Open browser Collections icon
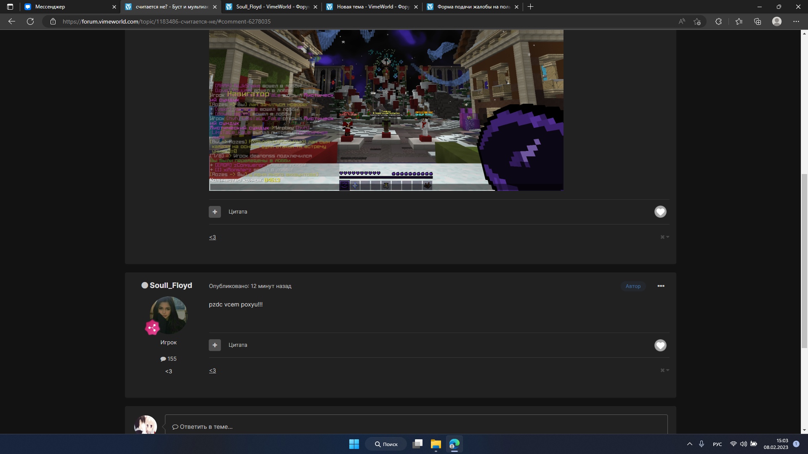 coord(757,21)
